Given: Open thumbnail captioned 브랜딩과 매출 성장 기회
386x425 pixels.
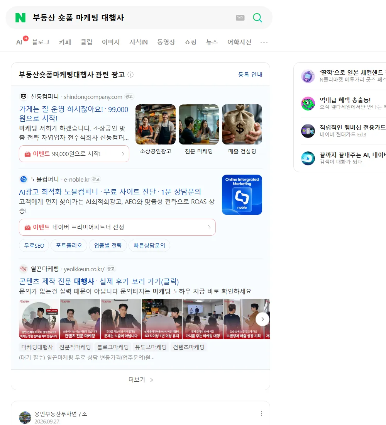Looking at the screenshot, I should click(244, 319).
